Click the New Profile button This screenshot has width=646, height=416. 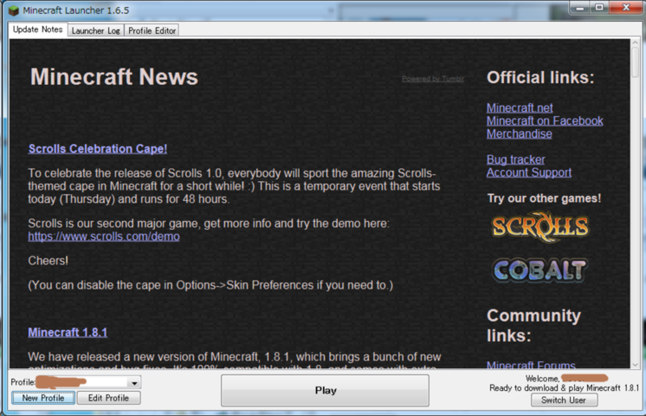(x=43, y=398)
